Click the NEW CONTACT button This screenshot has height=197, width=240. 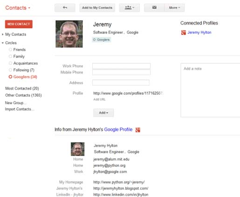19,24
